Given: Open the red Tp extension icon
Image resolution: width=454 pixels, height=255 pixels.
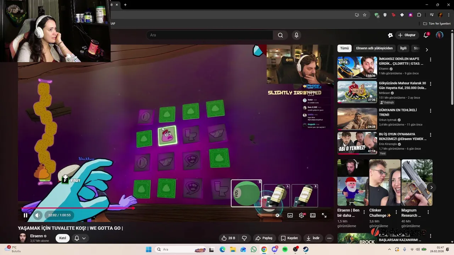Looking at the screenshot, I should coord(393,15).
